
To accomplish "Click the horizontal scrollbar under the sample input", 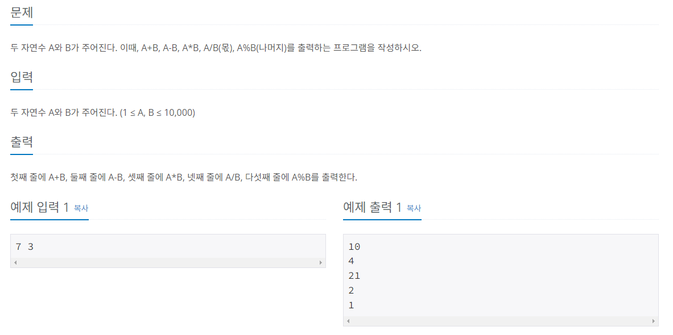I will coord(168,263).
